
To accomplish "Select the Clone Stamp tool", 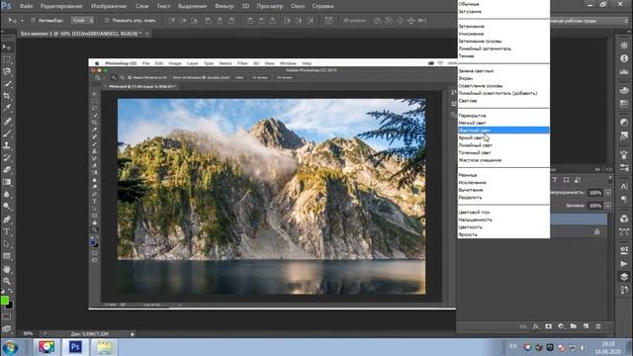I will (x=7, y=145).
